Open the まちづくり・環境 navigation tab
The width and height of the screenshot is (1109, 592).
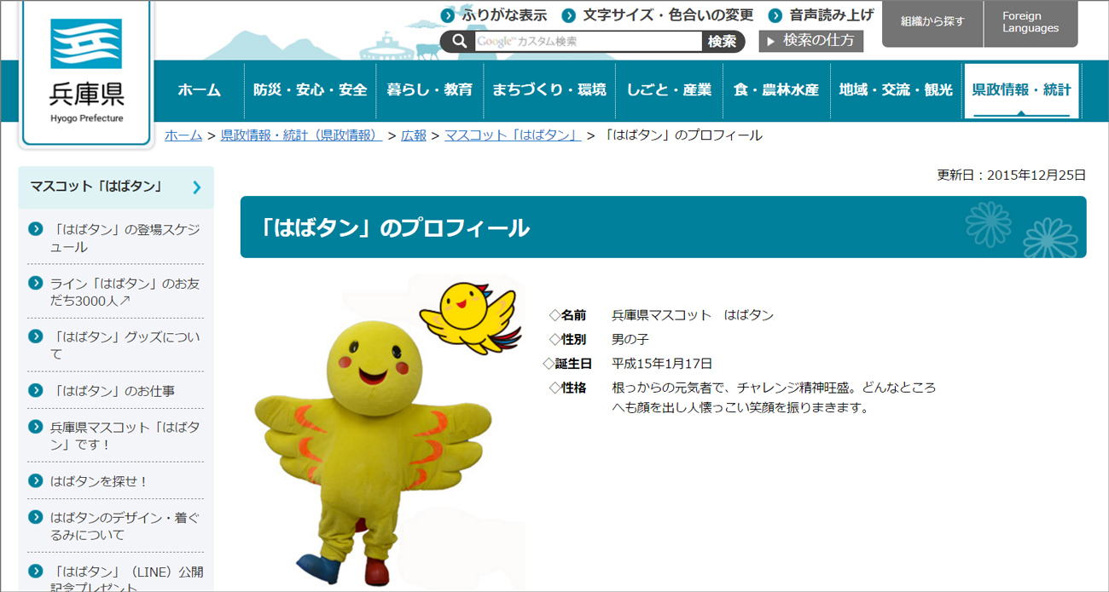[x=549, y=89]
